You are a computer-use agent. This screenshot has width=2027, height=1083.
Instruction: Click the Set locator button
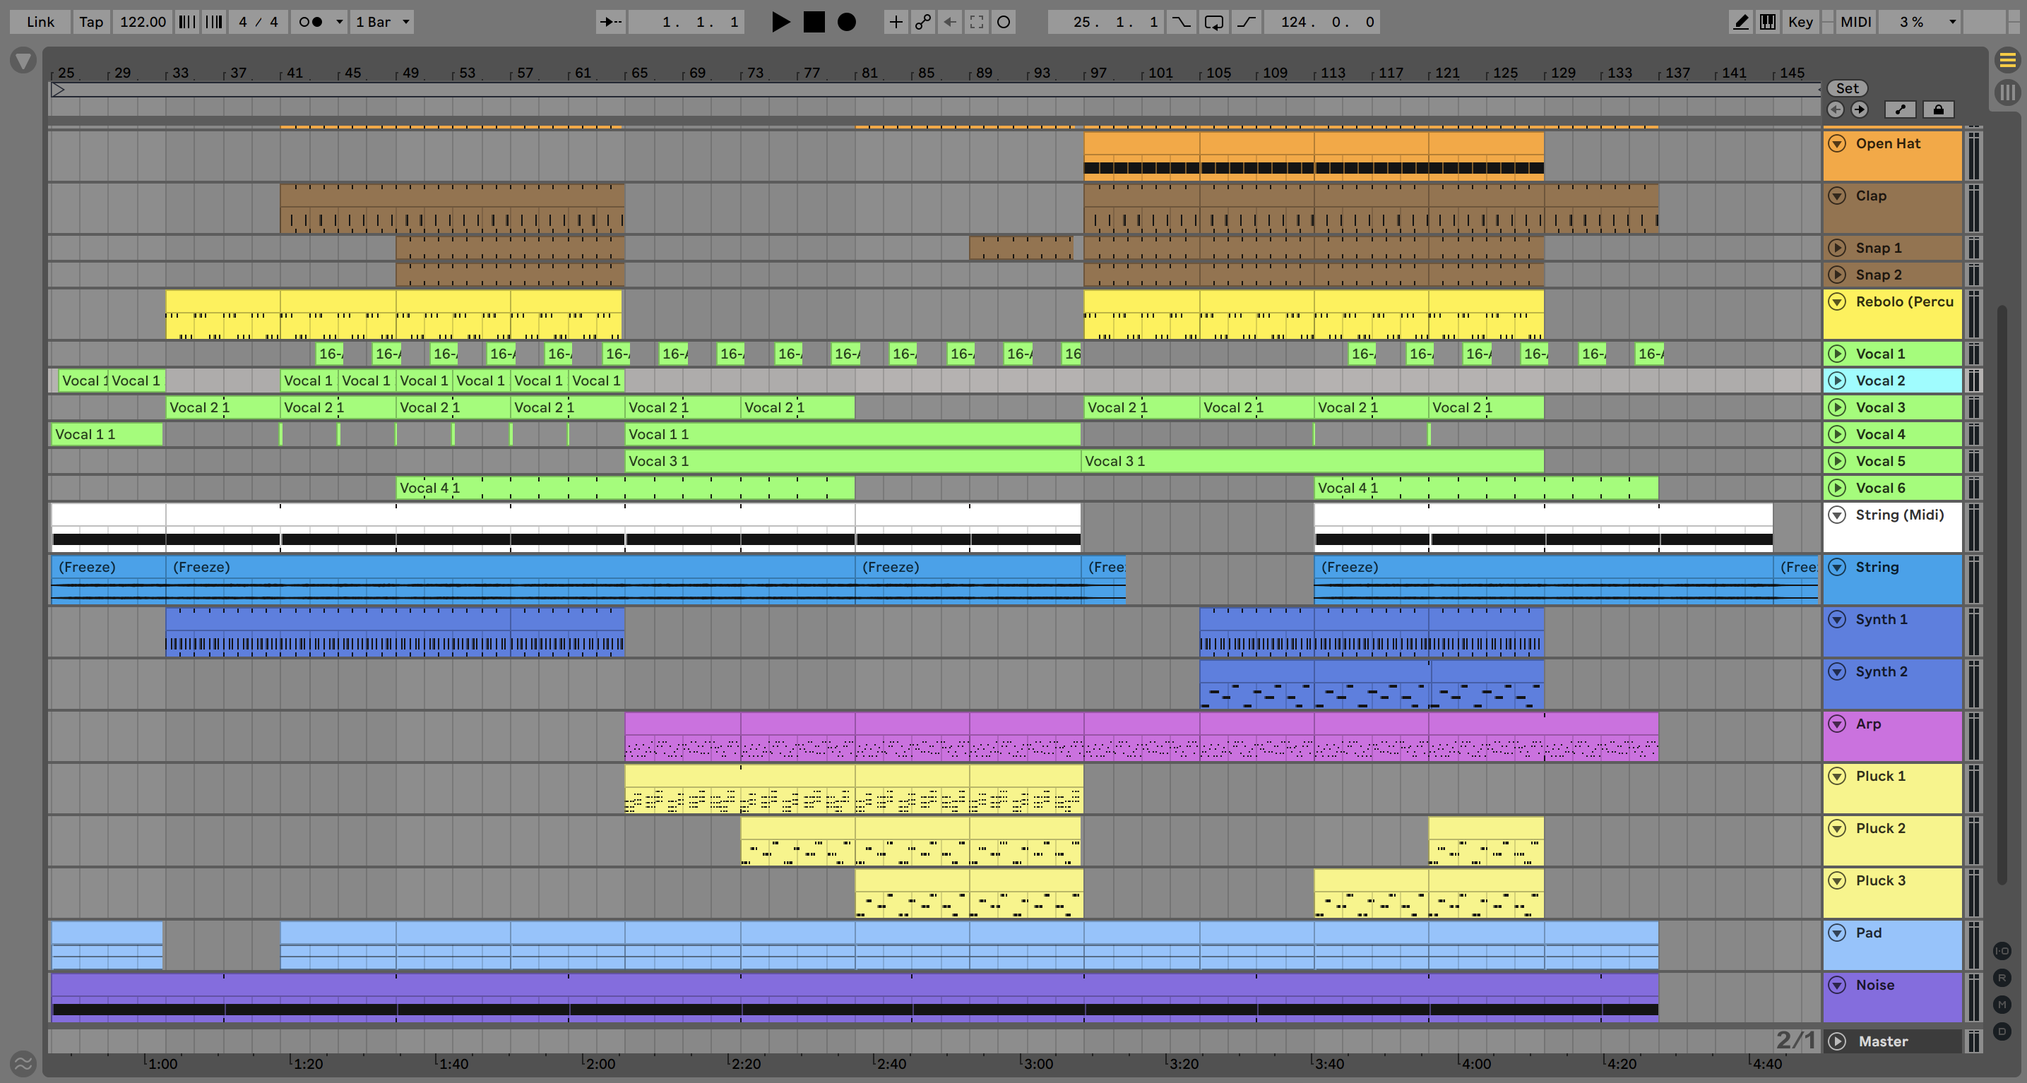click(1847, 88)
